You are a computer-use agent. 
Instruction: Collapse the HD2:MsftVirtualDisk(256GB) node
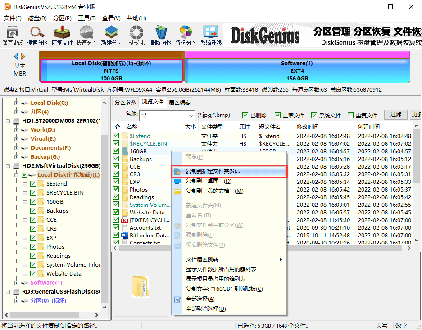[8, 166]
